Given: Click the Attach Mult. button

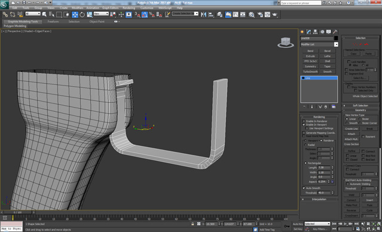Looking at the screenshot, I should point(352,139).
